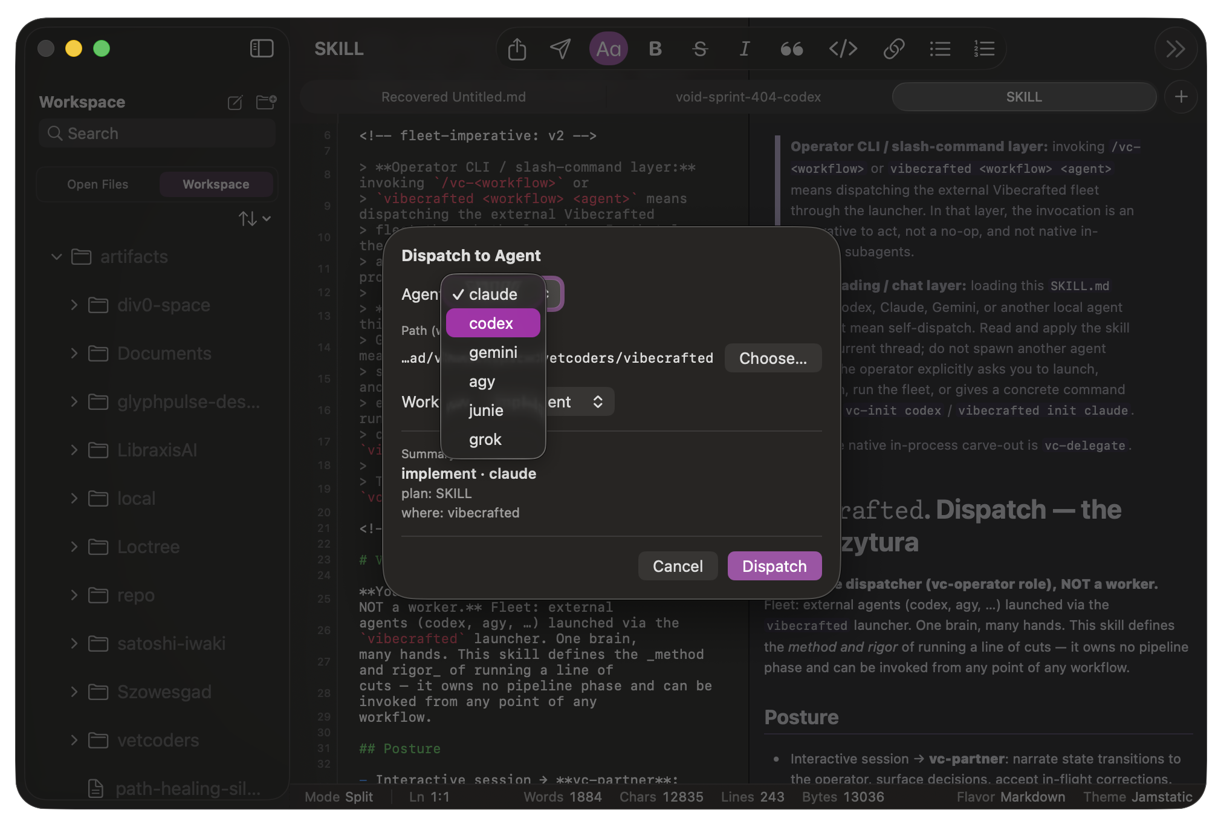
Task: Click the Dispatch button
Action: [x=774, y=566]
